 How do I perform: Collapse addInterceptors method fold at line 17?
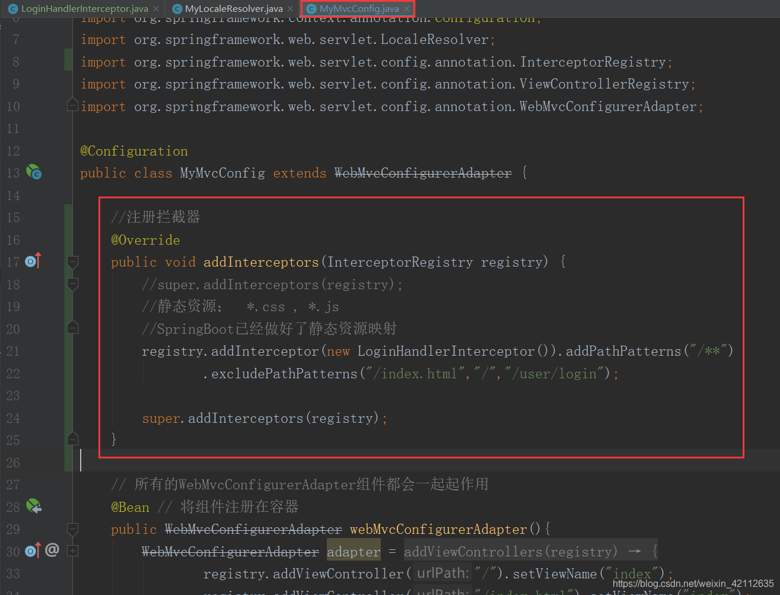point(72,262)
